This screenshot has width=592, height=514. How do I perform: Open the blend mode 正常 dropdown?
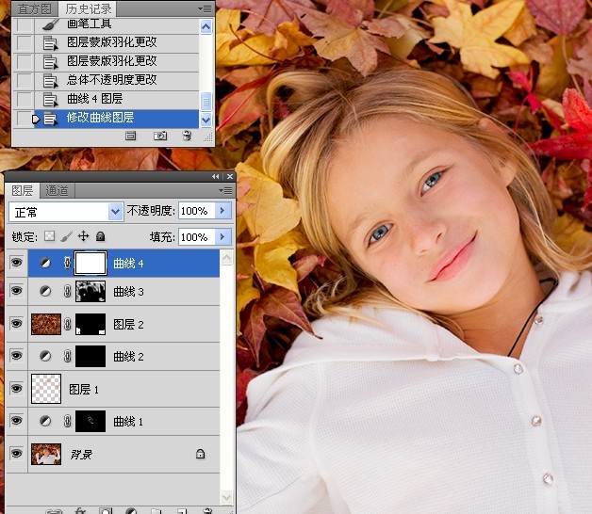tap(66, 212)
